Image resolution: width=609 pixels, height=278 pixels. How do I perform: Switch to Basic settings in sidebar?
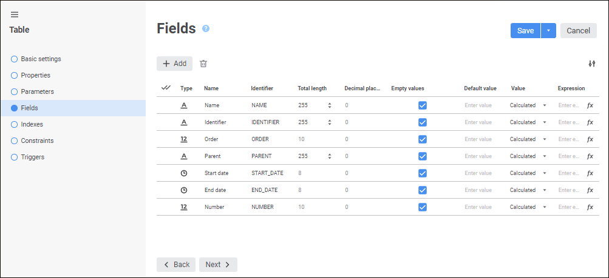(x=41, y=59)
